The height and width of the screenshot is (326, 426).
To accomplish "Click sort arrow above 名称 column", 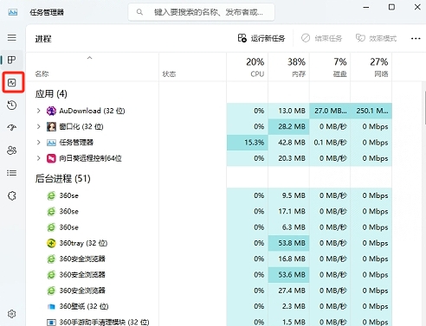I will [90, 58].
